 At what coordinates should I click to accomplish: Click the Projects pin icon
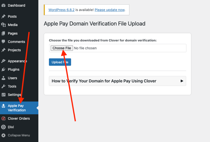click(3, 50)
